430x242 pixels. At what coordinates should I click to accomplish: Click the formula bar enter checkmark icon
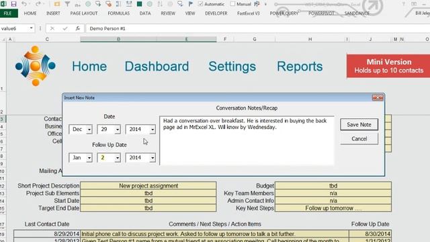(65, 28)
